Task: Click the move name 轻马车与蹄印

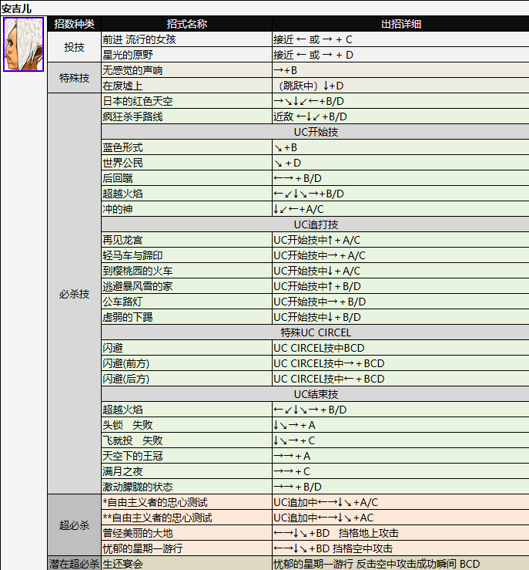Action: (132, 255)
